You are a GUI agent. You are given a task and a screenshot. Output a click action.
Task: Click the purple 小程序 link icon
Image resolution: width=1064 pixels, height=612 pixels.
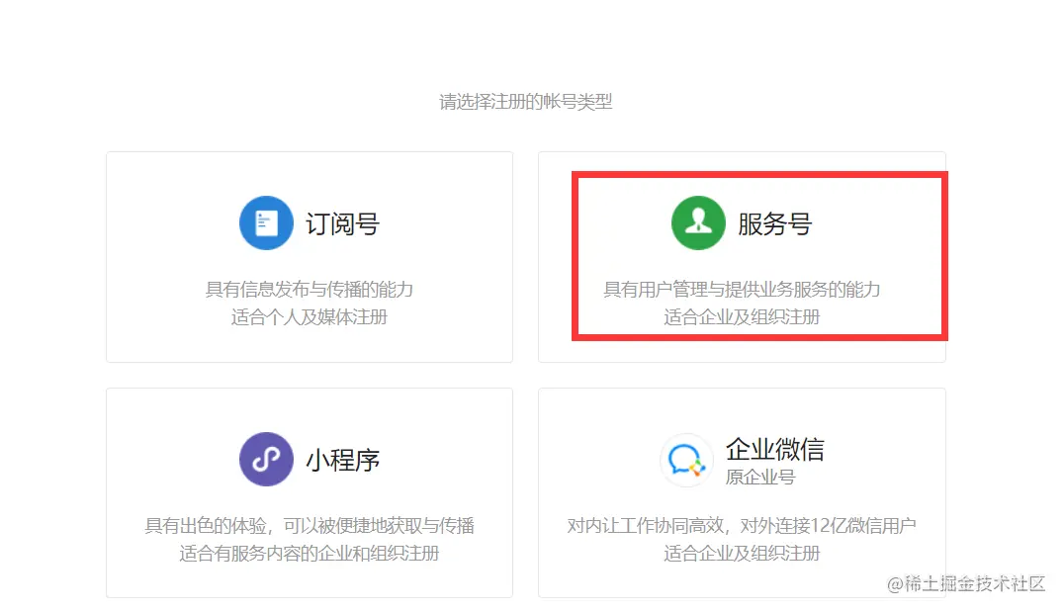tap(266, 460)
